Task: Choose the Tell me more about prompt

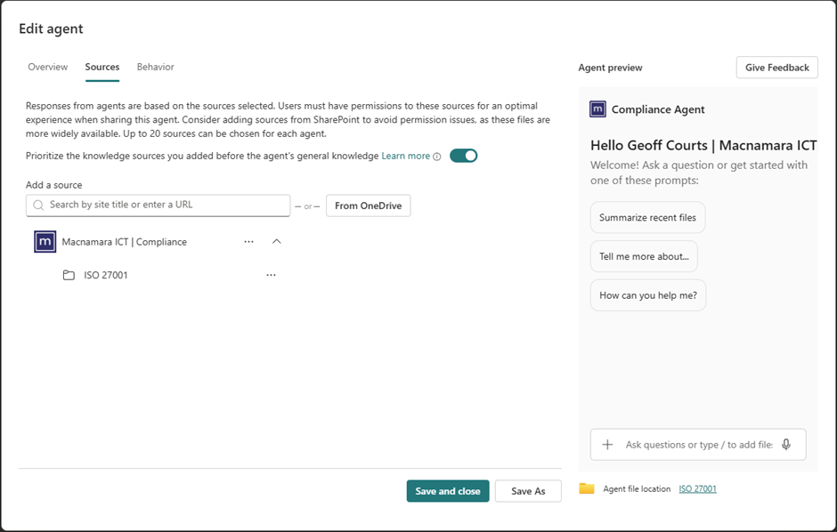Action: point(644,256)
